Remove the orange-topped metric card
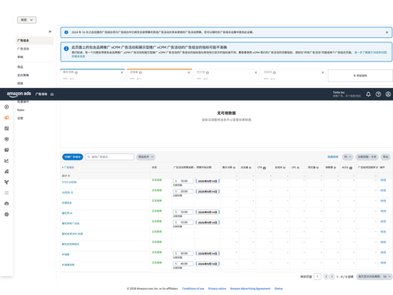The height and width of the screenshot is (295, 393). [x=189, y=72]
